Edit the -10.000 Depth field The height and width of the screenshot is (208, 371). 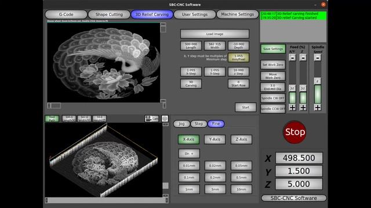click(x=238, y=46)
